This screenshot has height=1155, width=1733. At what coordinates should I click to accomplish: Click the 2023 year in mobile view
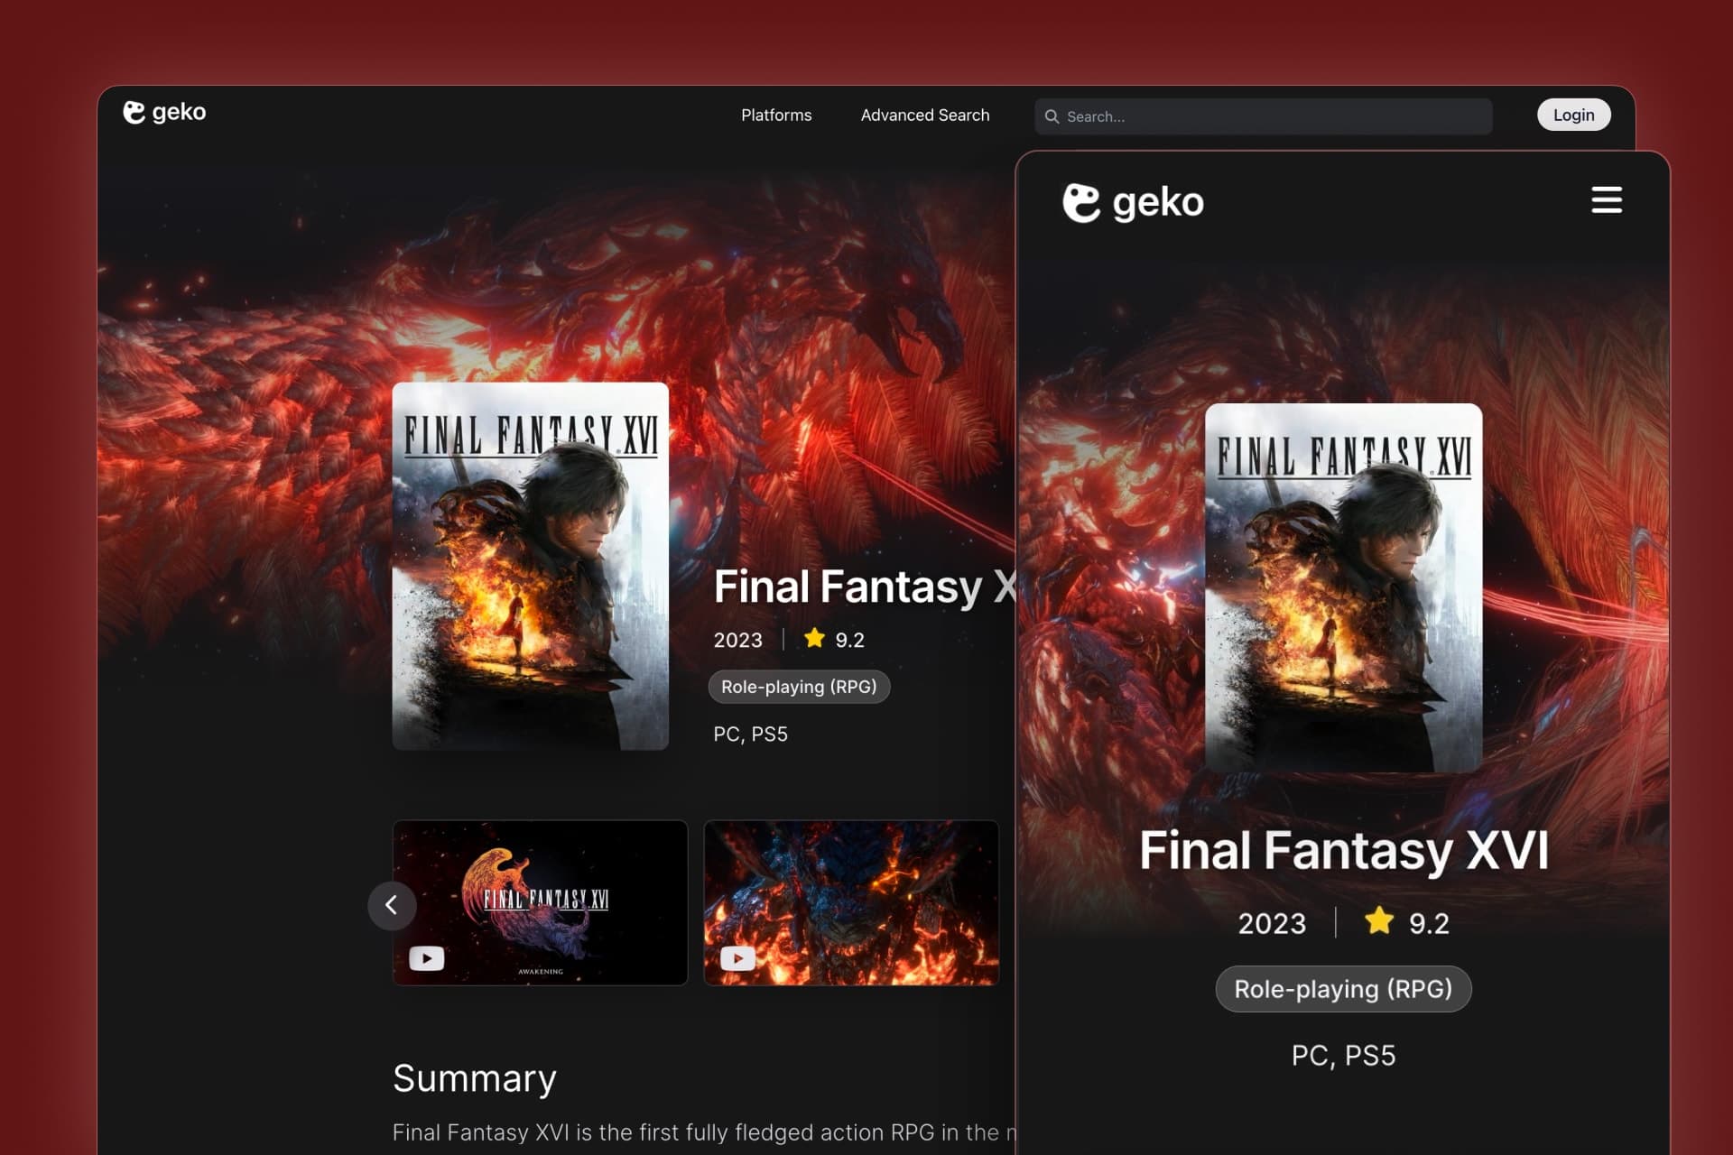[1272, 923]
